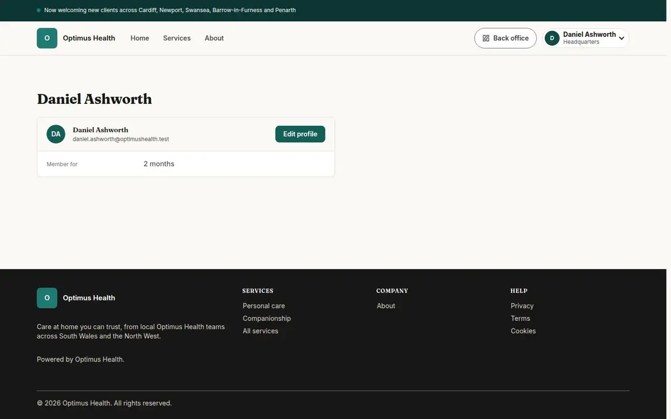Screen dimensions: 671x419
Task: Open the All services footer link
Action: point(261,331)
